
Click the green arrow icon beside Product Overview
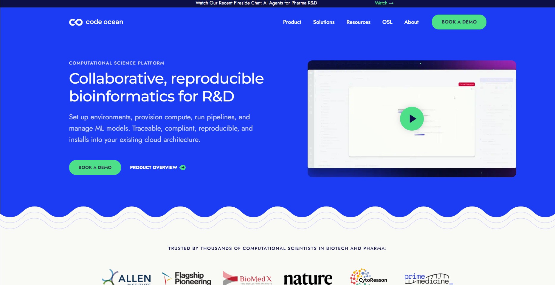[183, 167]
